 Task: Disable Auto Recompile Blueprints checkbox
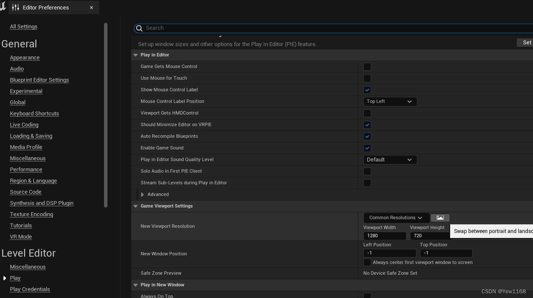click(x=367, y=137)
